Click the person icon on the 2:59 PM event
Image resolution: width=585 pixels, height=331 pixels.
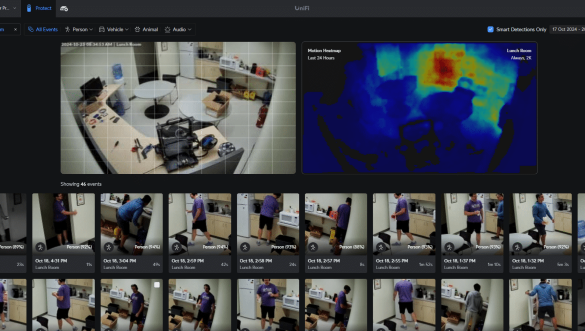[177, 247]
